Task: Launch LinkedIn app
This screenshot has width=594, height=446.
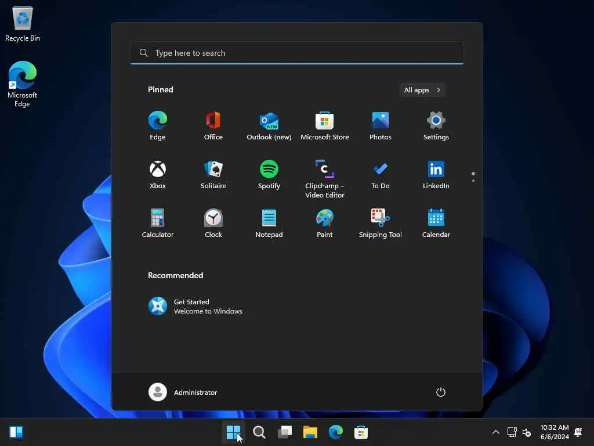Action: tap(436, 175)
